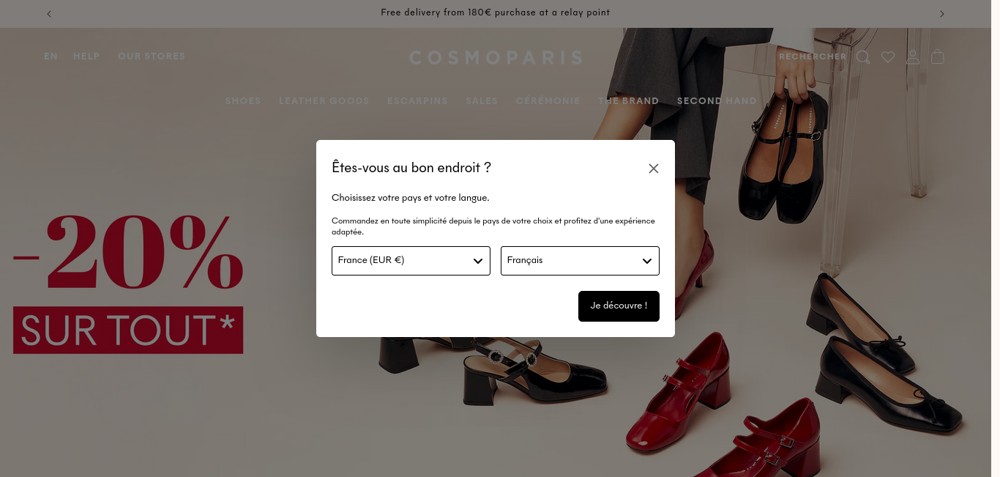Visit OUR STORES page
Viewport: 1000px width, 477px height.
click(x=152, y=56)
